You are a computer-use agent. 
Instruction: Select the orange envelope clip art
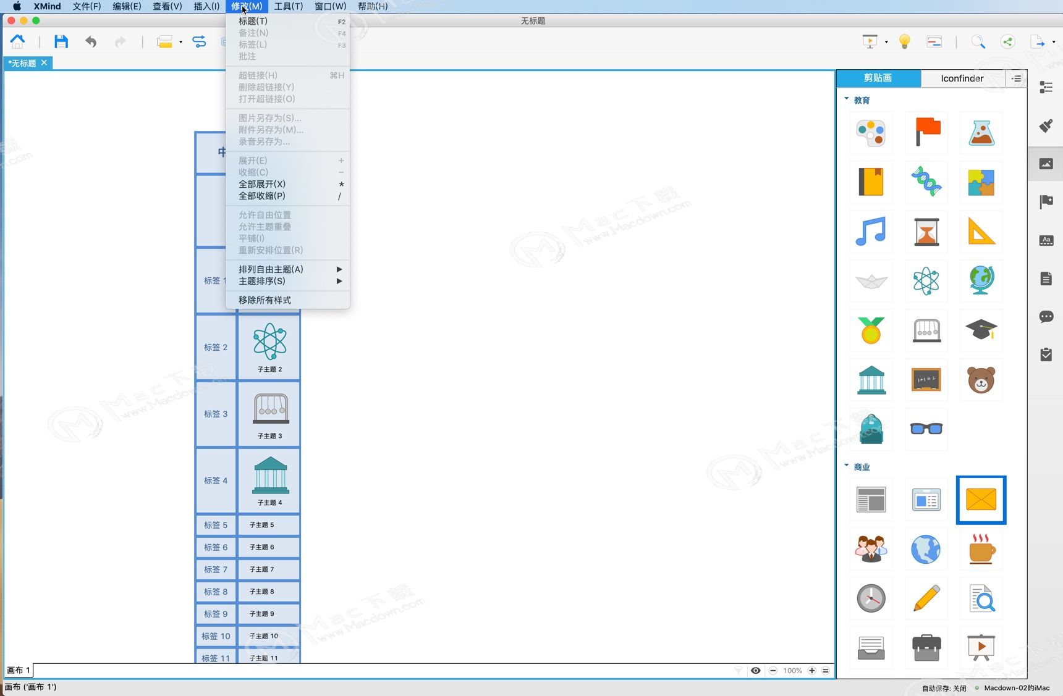click(981, 500)
